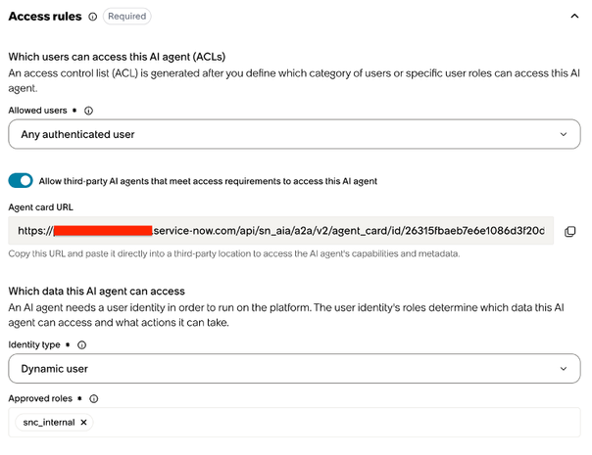The image size is (592, 455).
Task: Click the chevron arrow in Any authenticated user box
Action: click(x=564, y=134)
